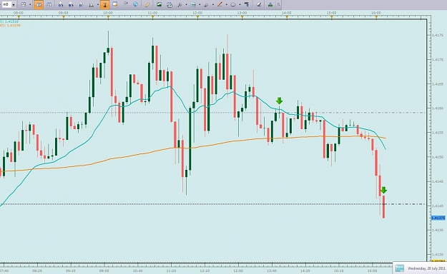The image size is (447, 274).
Task: Toggle the highlighted I-beam cursor tool
Action: pos(104,4)
